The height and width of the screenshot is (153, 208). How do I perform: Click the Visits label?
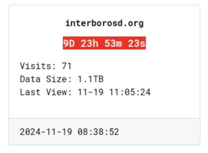pyautogui.click(x=38, y=66)
